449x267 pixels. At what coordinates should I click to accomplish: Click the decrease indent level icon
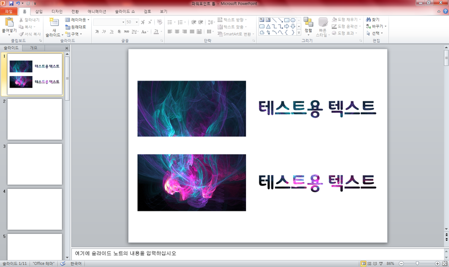point(194,22)
